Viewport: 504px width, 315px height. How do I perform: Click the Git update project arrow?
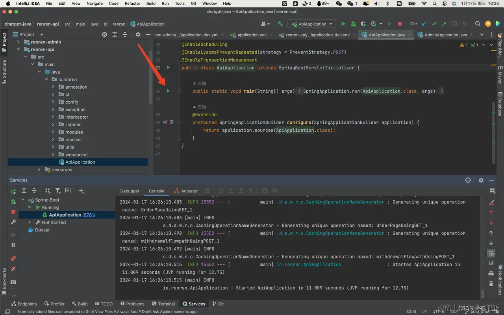pyautogui.click(x=424, y=24)
